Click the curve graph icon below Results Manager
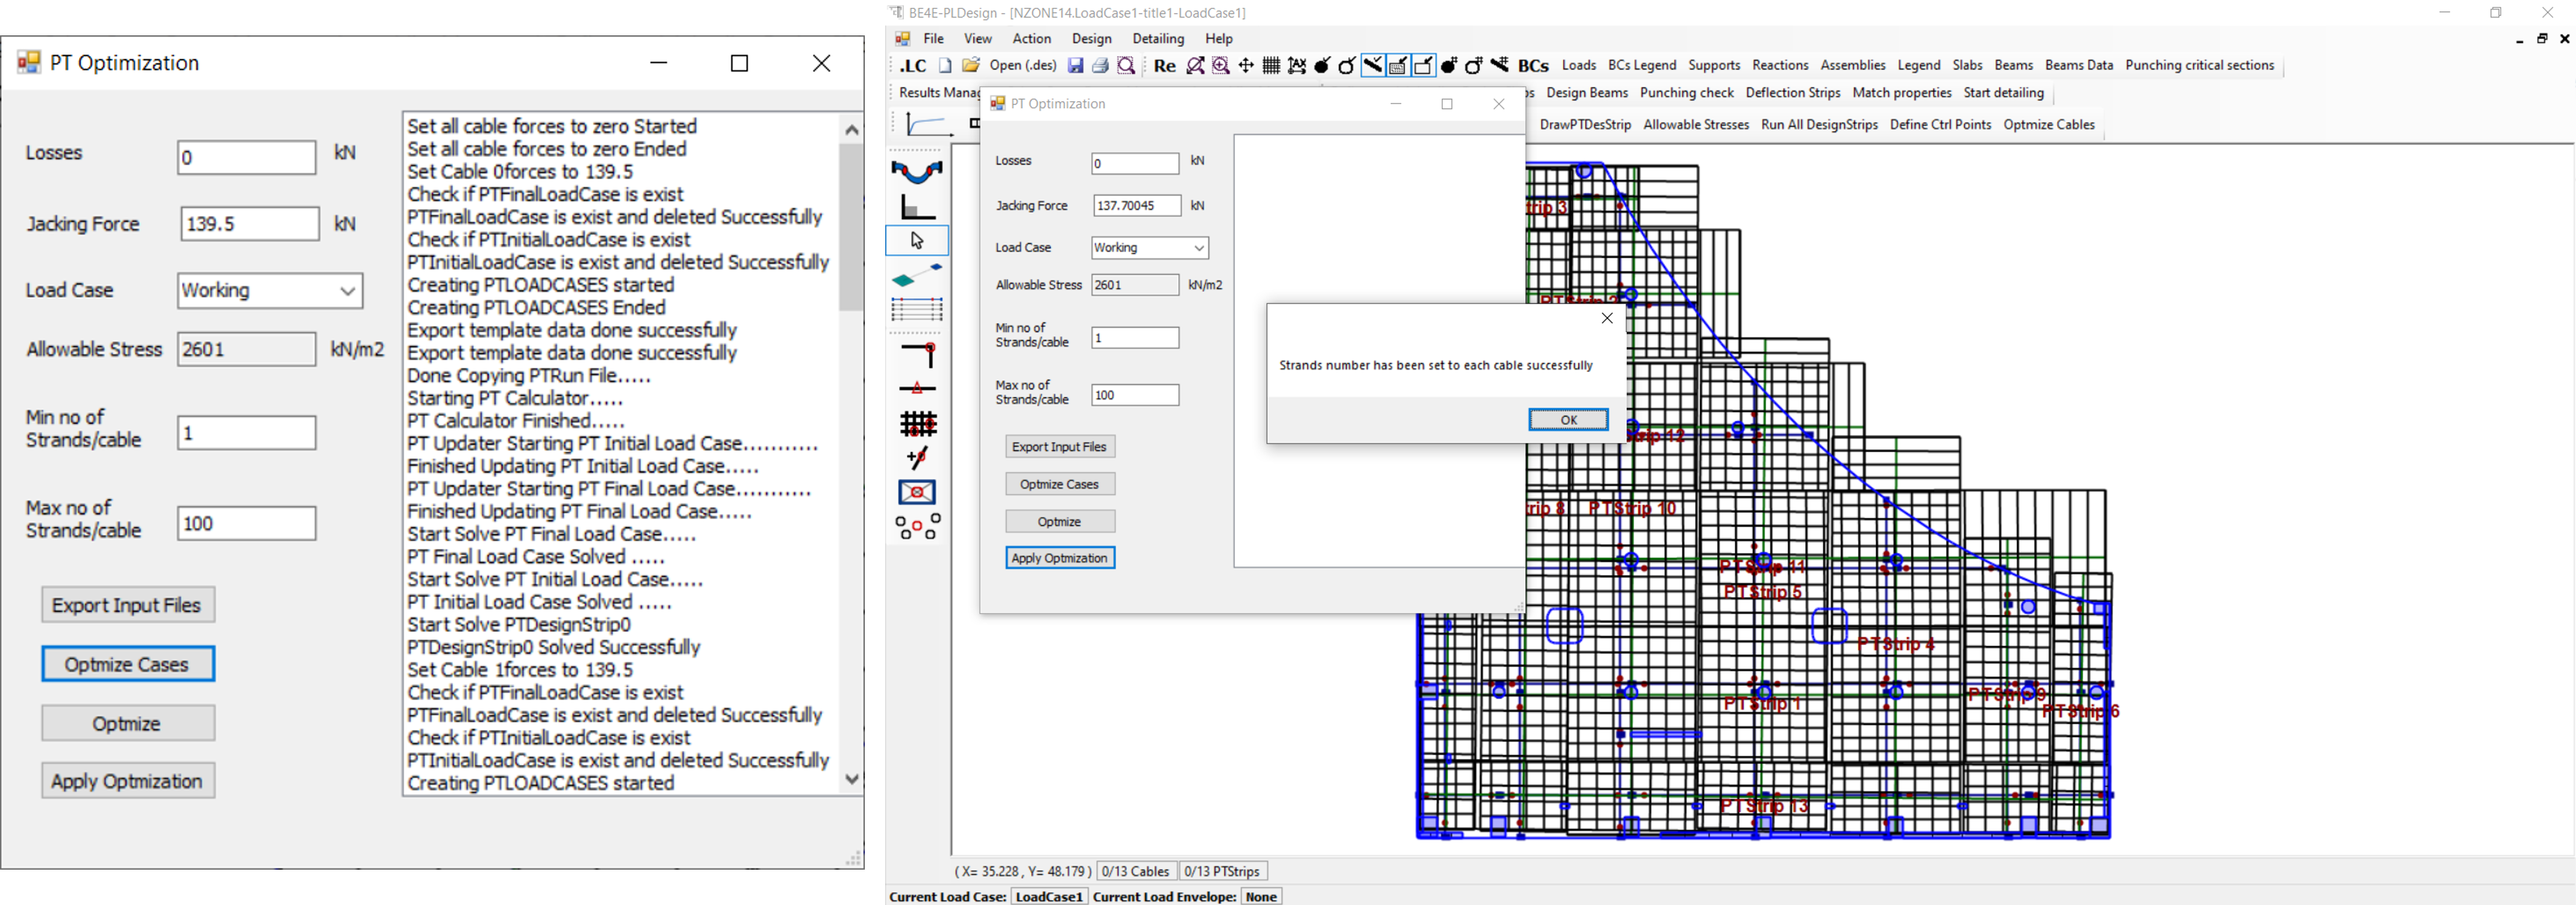The image size is (2576, 905). [x=928, y=124]
